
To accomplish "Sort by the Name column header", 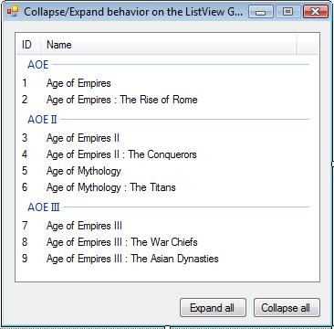I will coord(168,45).
